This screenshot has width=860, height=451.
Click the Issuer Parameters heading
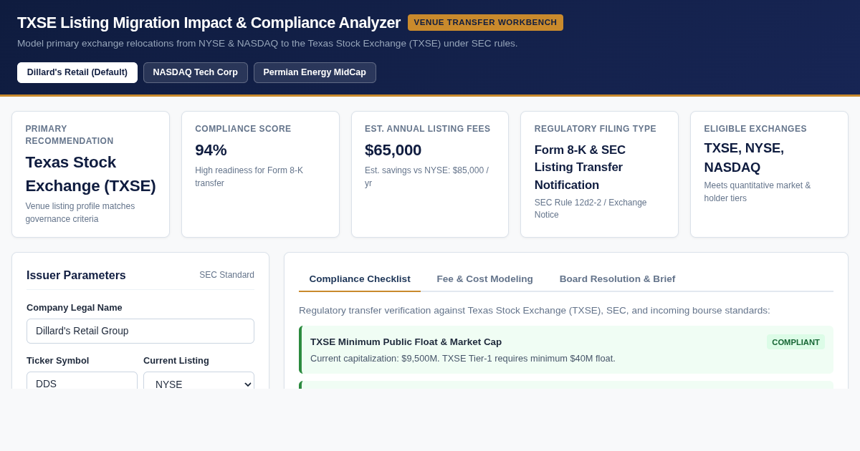76,276
